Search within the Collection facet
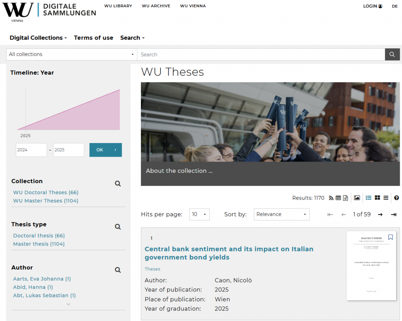This screenshot has width=402, height=321. pyautogui.click(x=118, y=183)
